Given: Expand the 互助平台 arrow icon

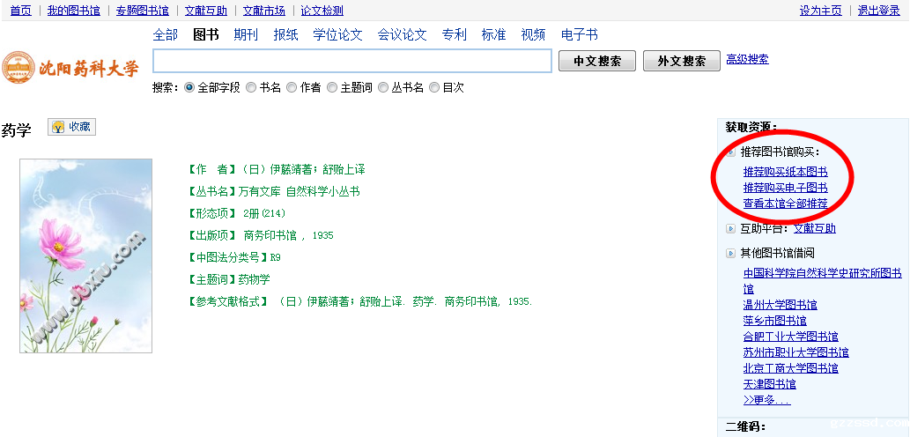Looking at the screenshot, I should click(730, 229).
